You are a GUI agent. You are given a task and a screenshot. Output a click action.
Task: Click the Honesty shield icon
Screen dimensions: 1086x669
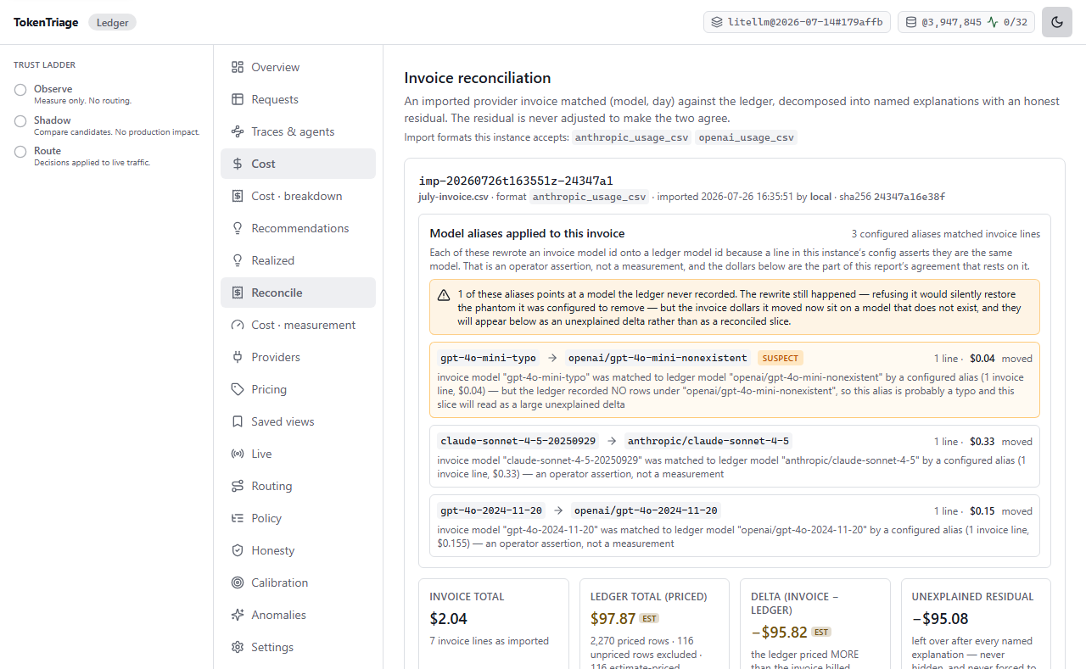tap(238, 550)
